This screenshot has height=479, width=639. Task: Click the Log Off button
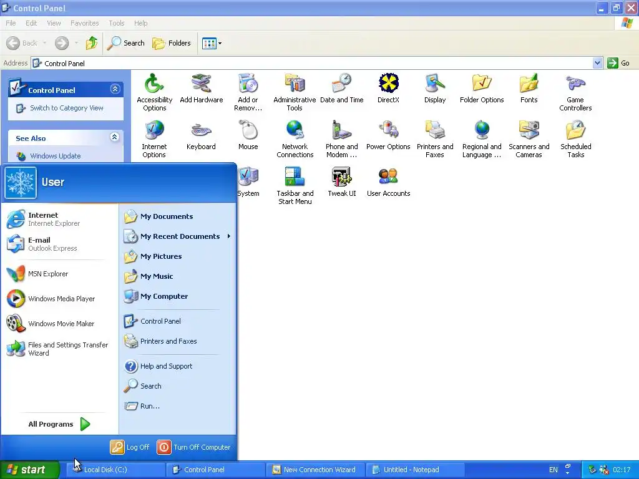[x=130, y=447]
